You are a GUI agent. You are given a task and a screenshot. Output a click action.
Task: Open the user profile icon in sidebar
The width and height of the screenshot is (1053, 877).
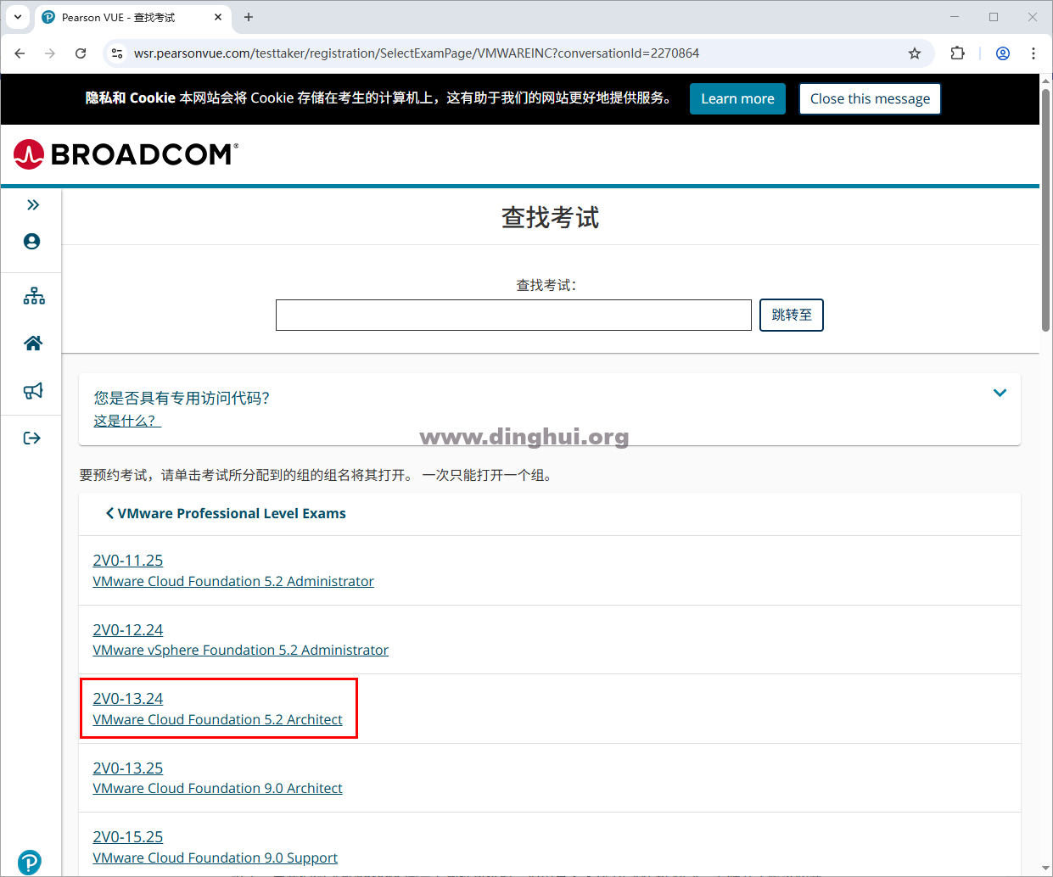tap(32, 242)
